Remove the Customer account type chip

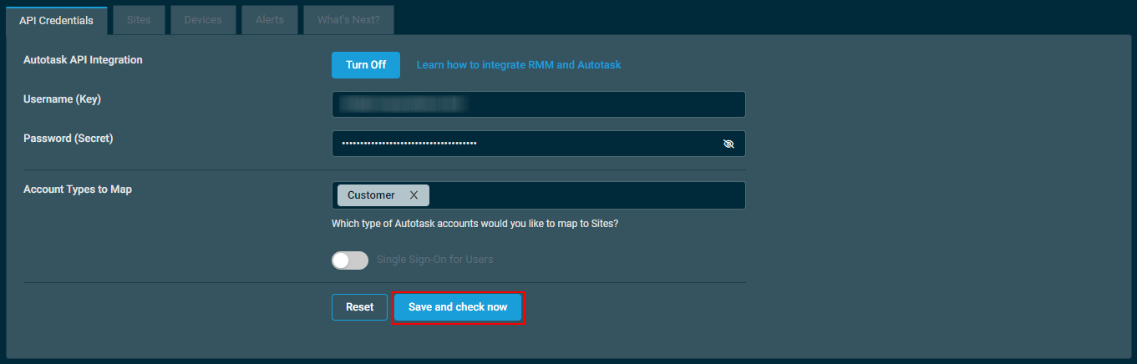414,195
